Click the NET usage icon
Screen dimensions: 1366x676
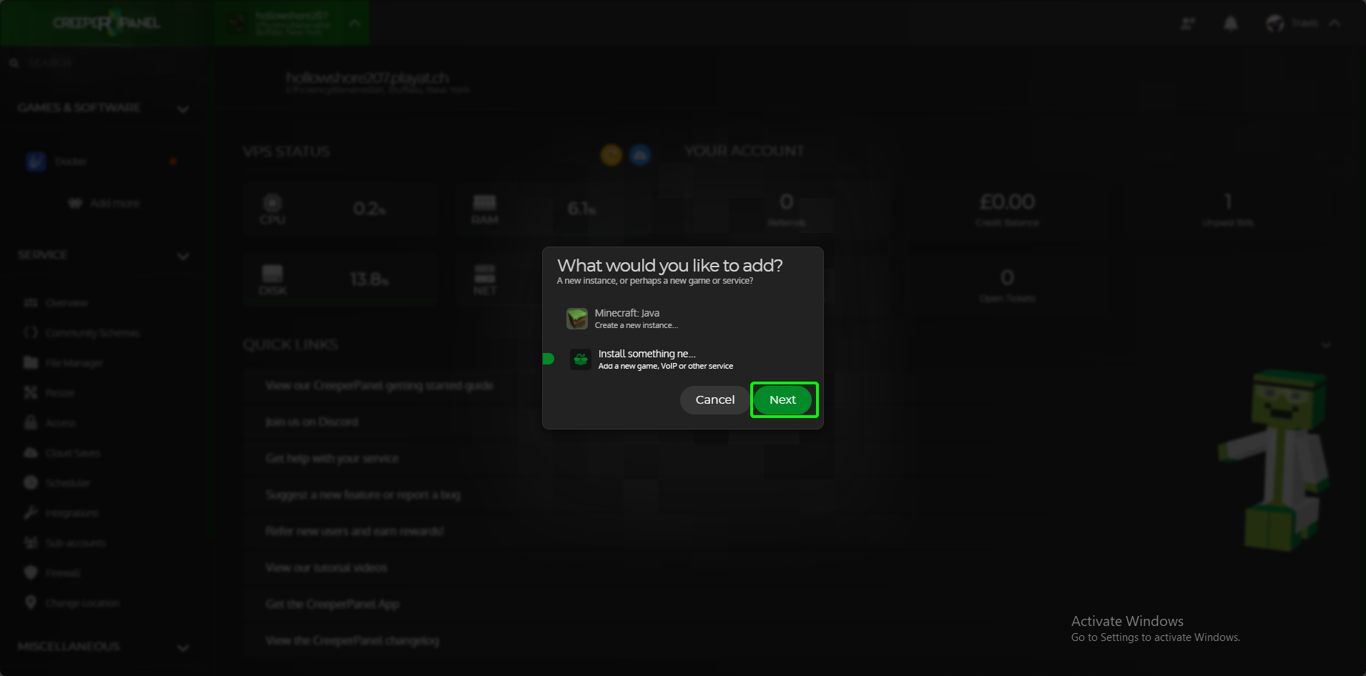click(485, 274)
